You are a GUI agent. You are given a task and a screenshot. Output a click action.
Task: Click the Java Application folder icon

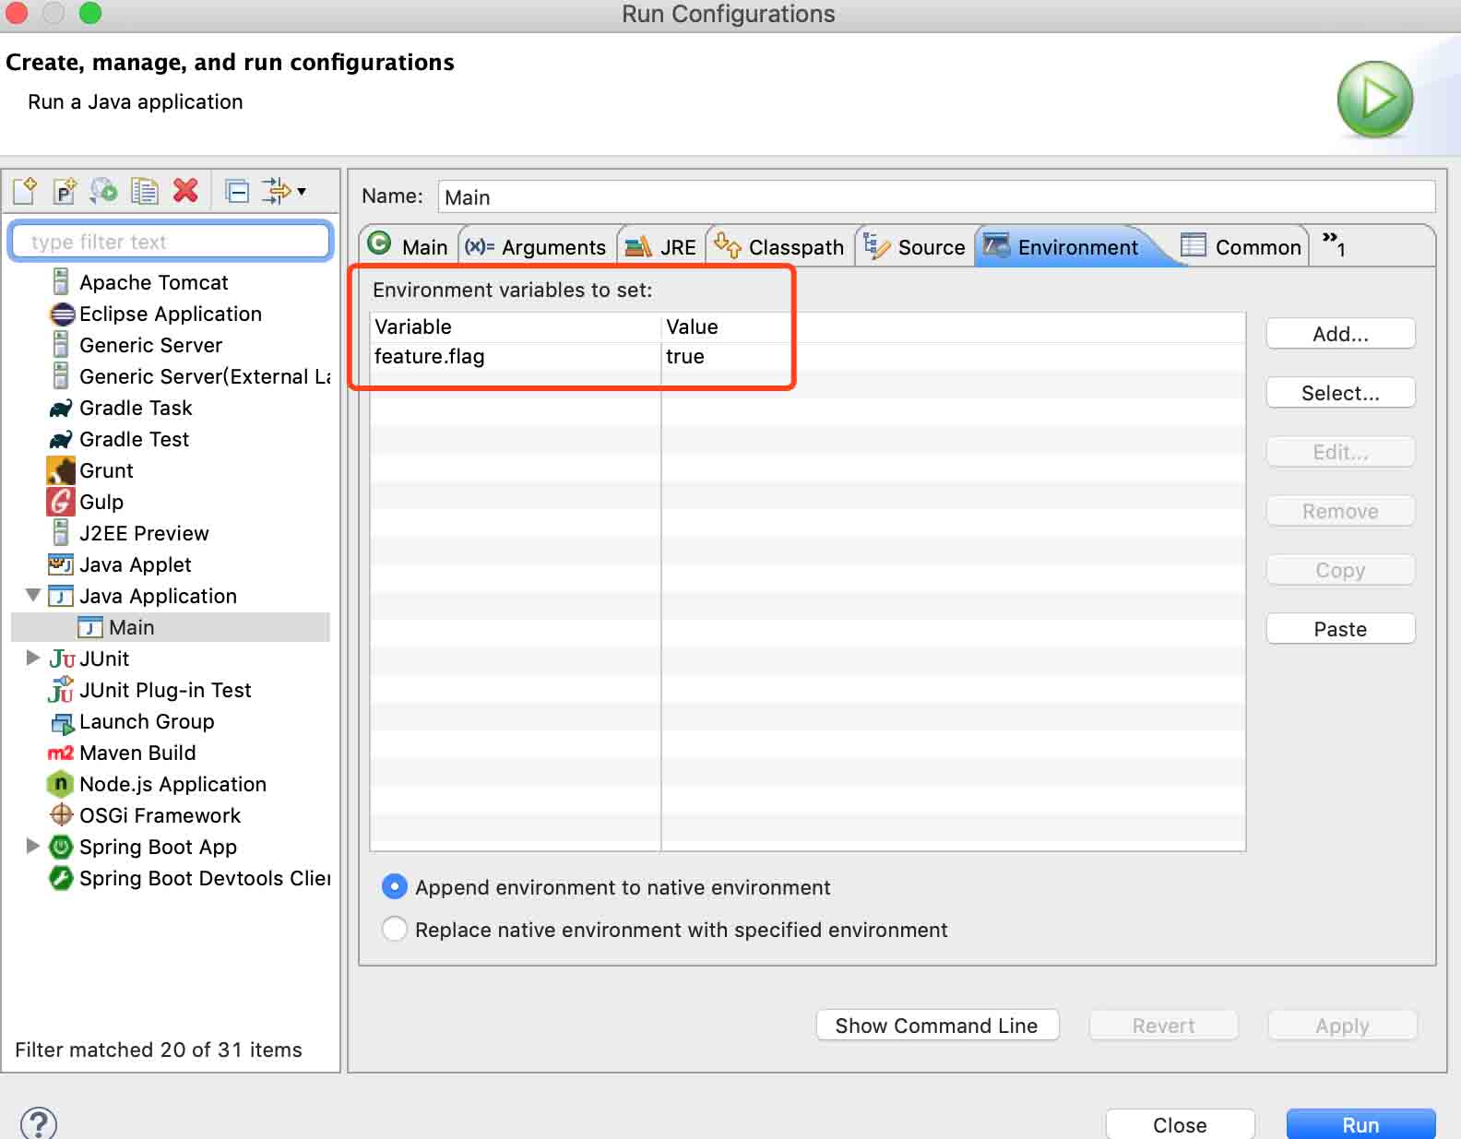click(61, 596)
